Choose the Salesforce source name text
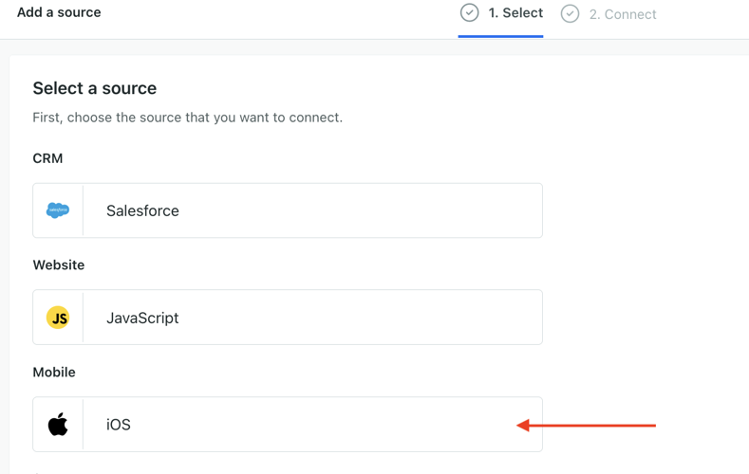749x474 pixels. pyautogui.click(x=142, y=211)
